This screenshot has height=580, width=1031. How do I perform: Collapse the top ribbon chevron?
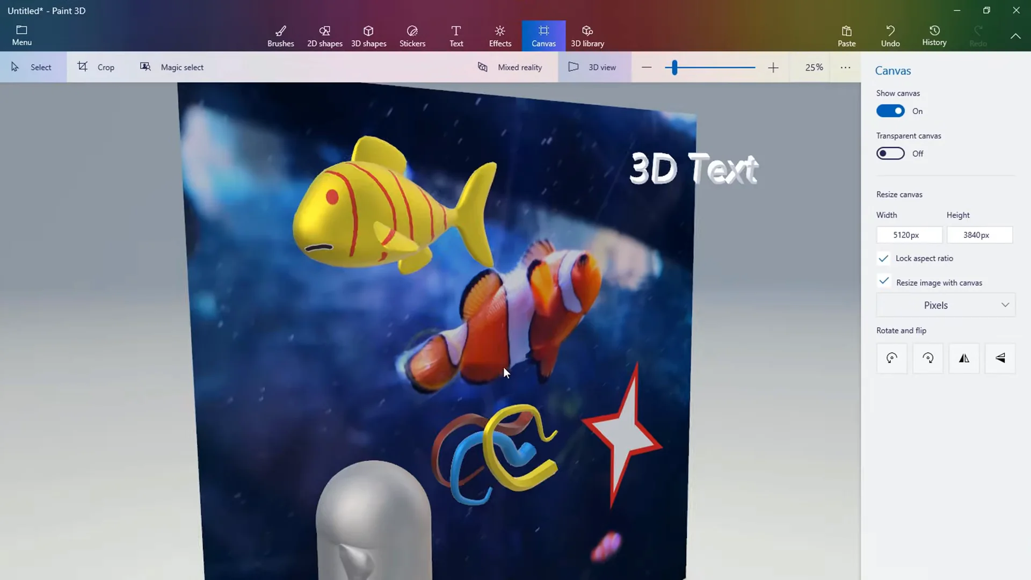click(x=1015, y=36)
